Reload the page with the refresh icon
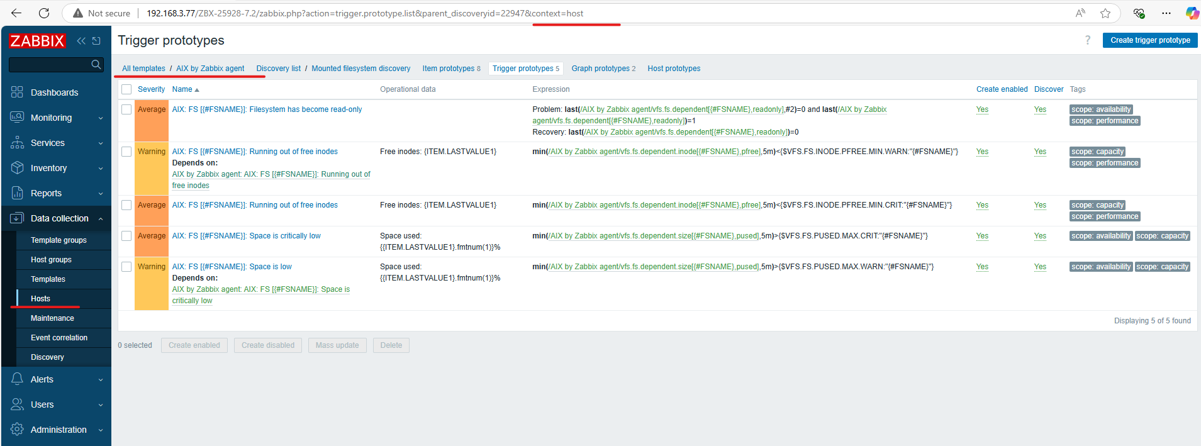The image size is (1201, 446). point(44,13)
